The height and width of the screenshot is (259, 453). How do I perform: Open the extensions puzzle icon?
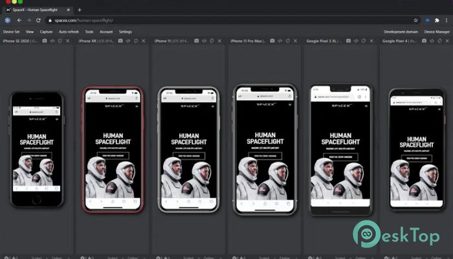pos(437,20)
